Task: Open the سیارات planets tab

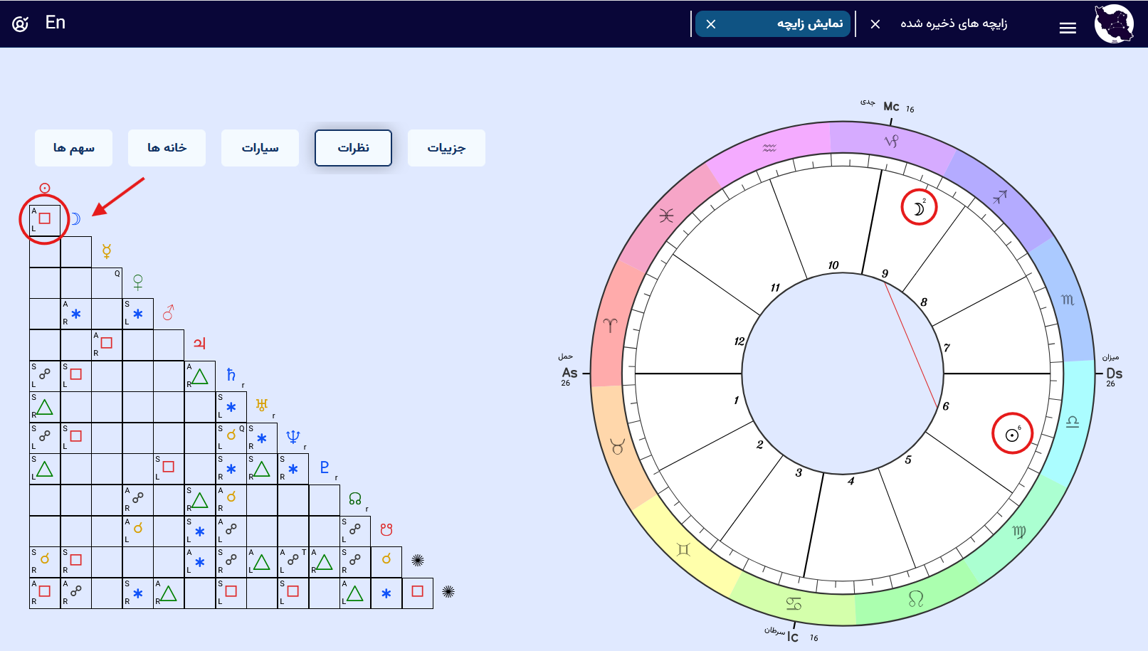Action: tap(260, 148)
